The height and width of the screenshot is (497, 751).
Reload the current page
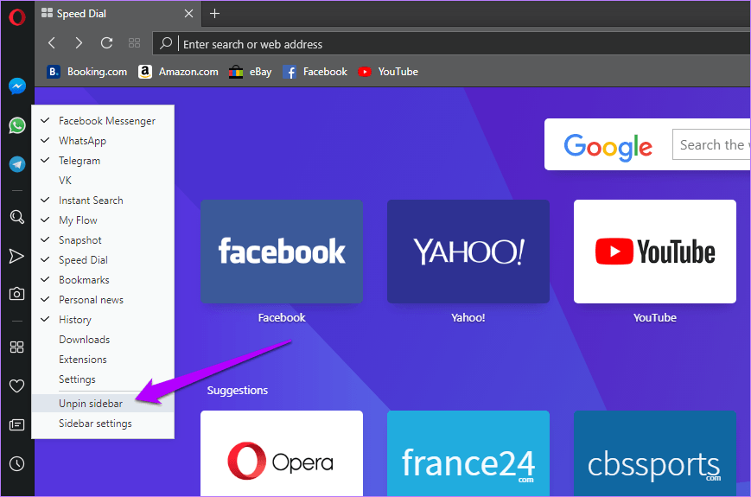pos(106,43)
